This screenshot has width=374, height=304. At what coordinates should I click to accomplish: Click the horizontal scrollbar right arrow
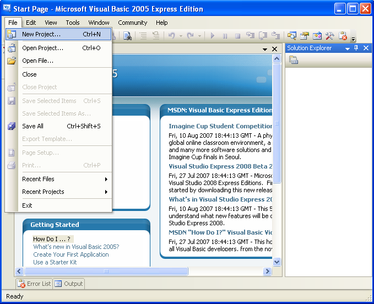[x=267, y=272]
